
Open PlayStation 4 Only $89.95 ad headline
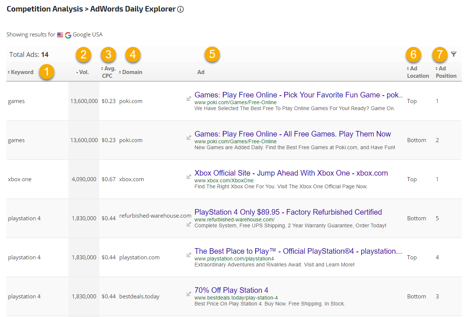[x=288, y=212]
